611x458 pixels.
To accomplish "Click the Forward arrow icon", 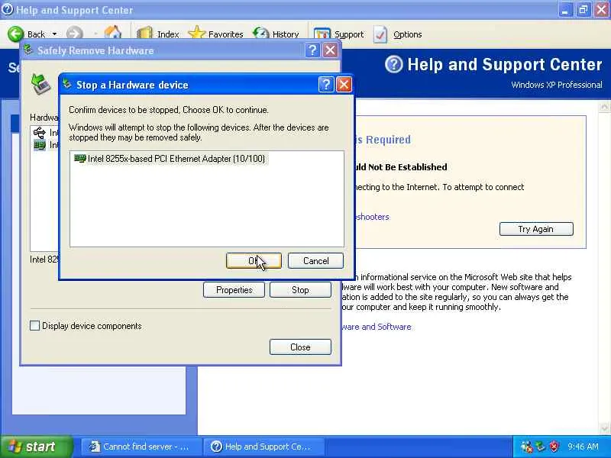I will click(x=75, y=34).
